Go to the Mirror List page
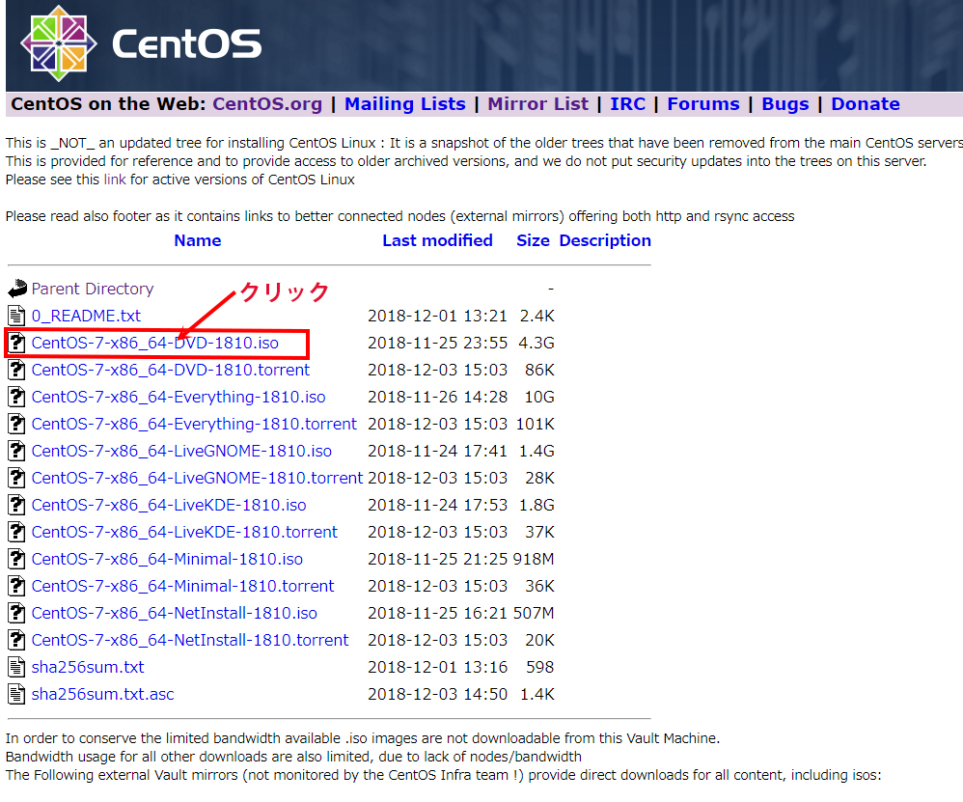 click(x=538, y=104)
